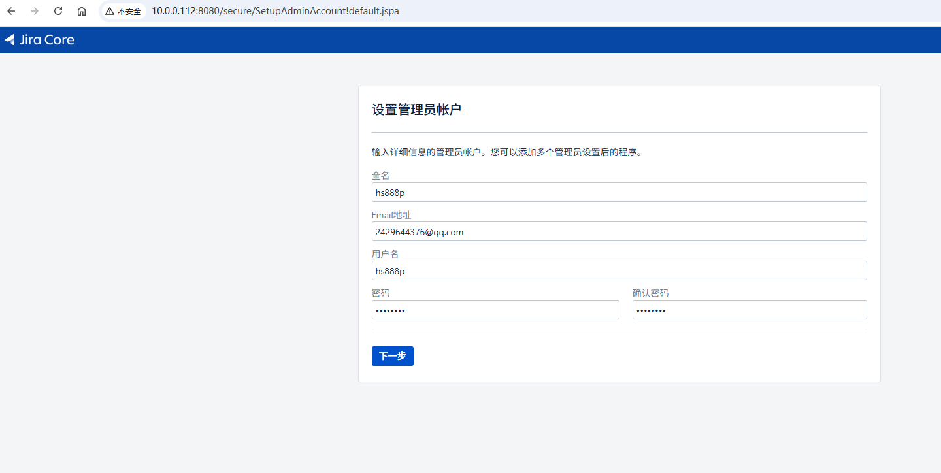941x473 pixels.
Task: Click the 确认密码 field
Action: click(x=749, y=310)
